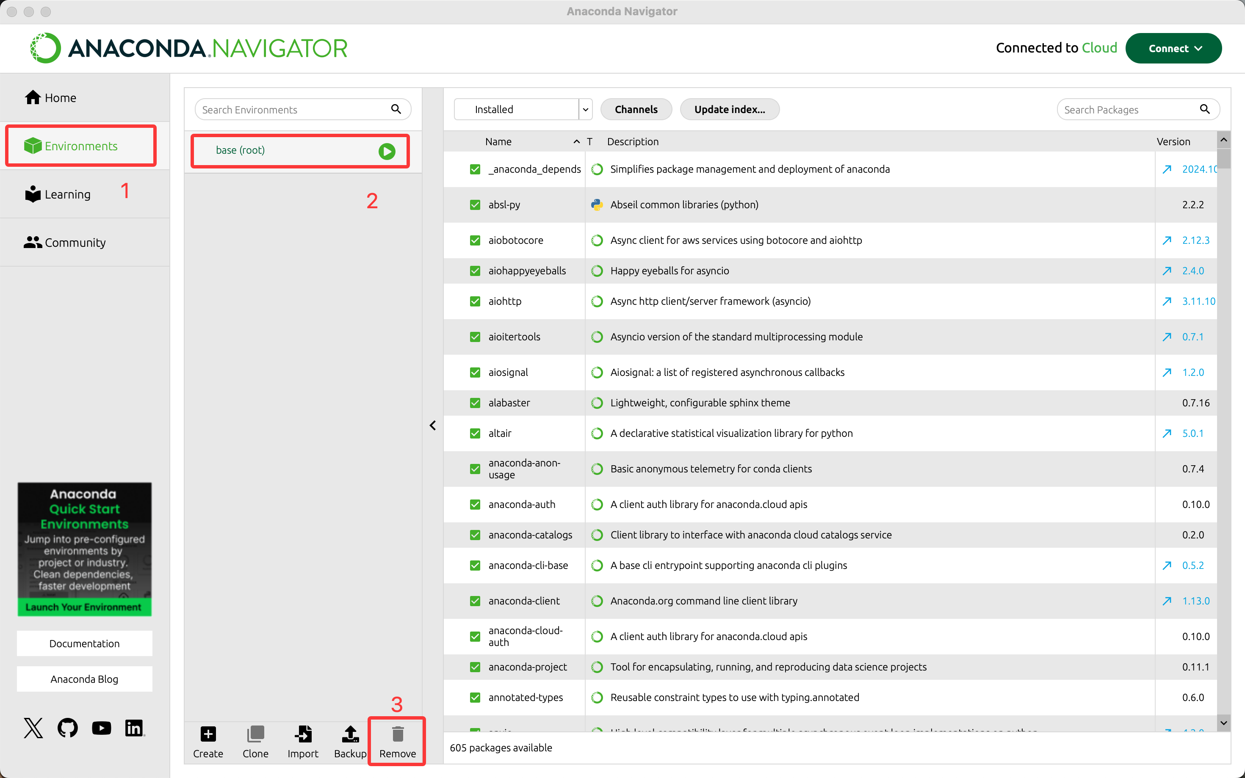1245x778 pixels.
Task: Click the Update index... button
Action: point(729,109)
